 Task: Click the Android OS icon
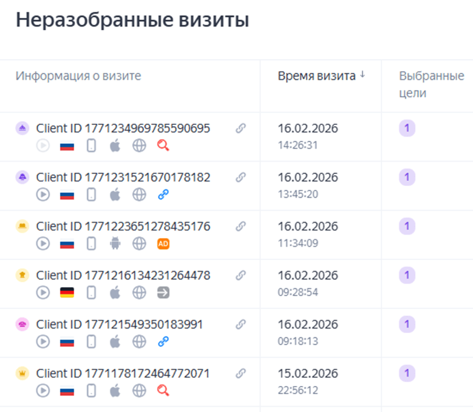115,243
